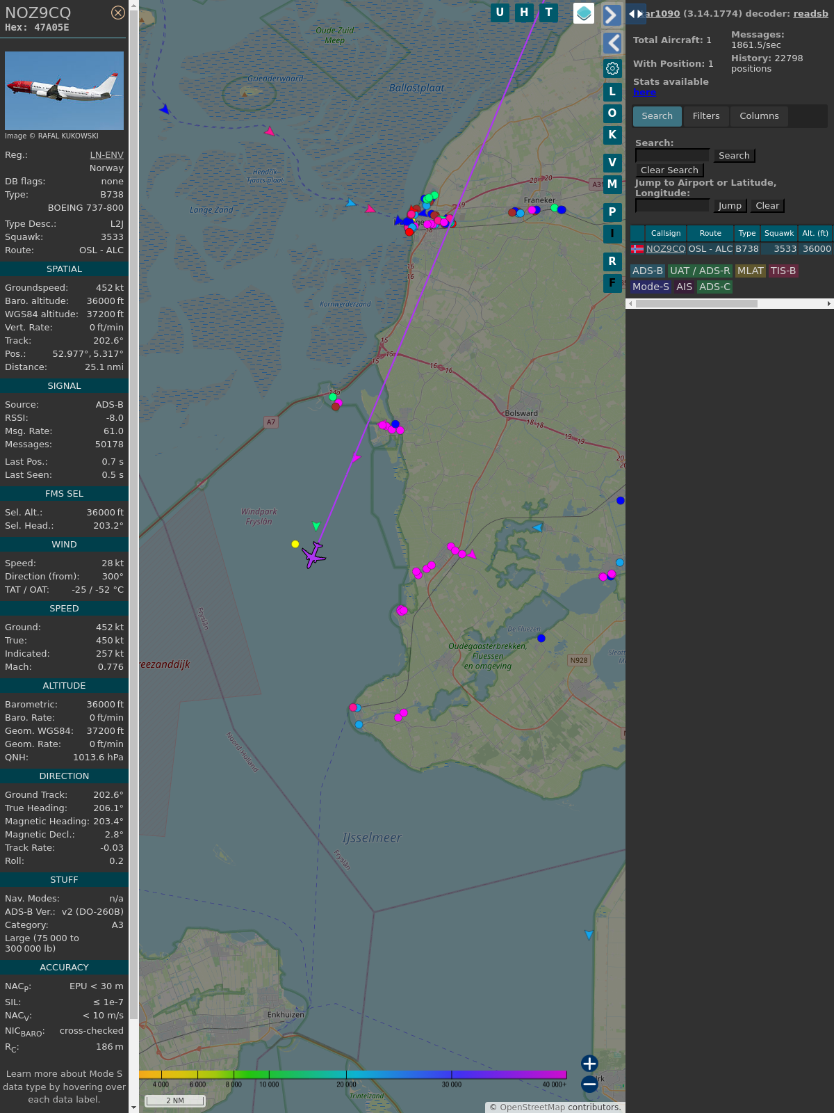This screenshot has height=1113, width=834.
Task: Zoom in with the plus icon
Action: [x=589, y=1064]
